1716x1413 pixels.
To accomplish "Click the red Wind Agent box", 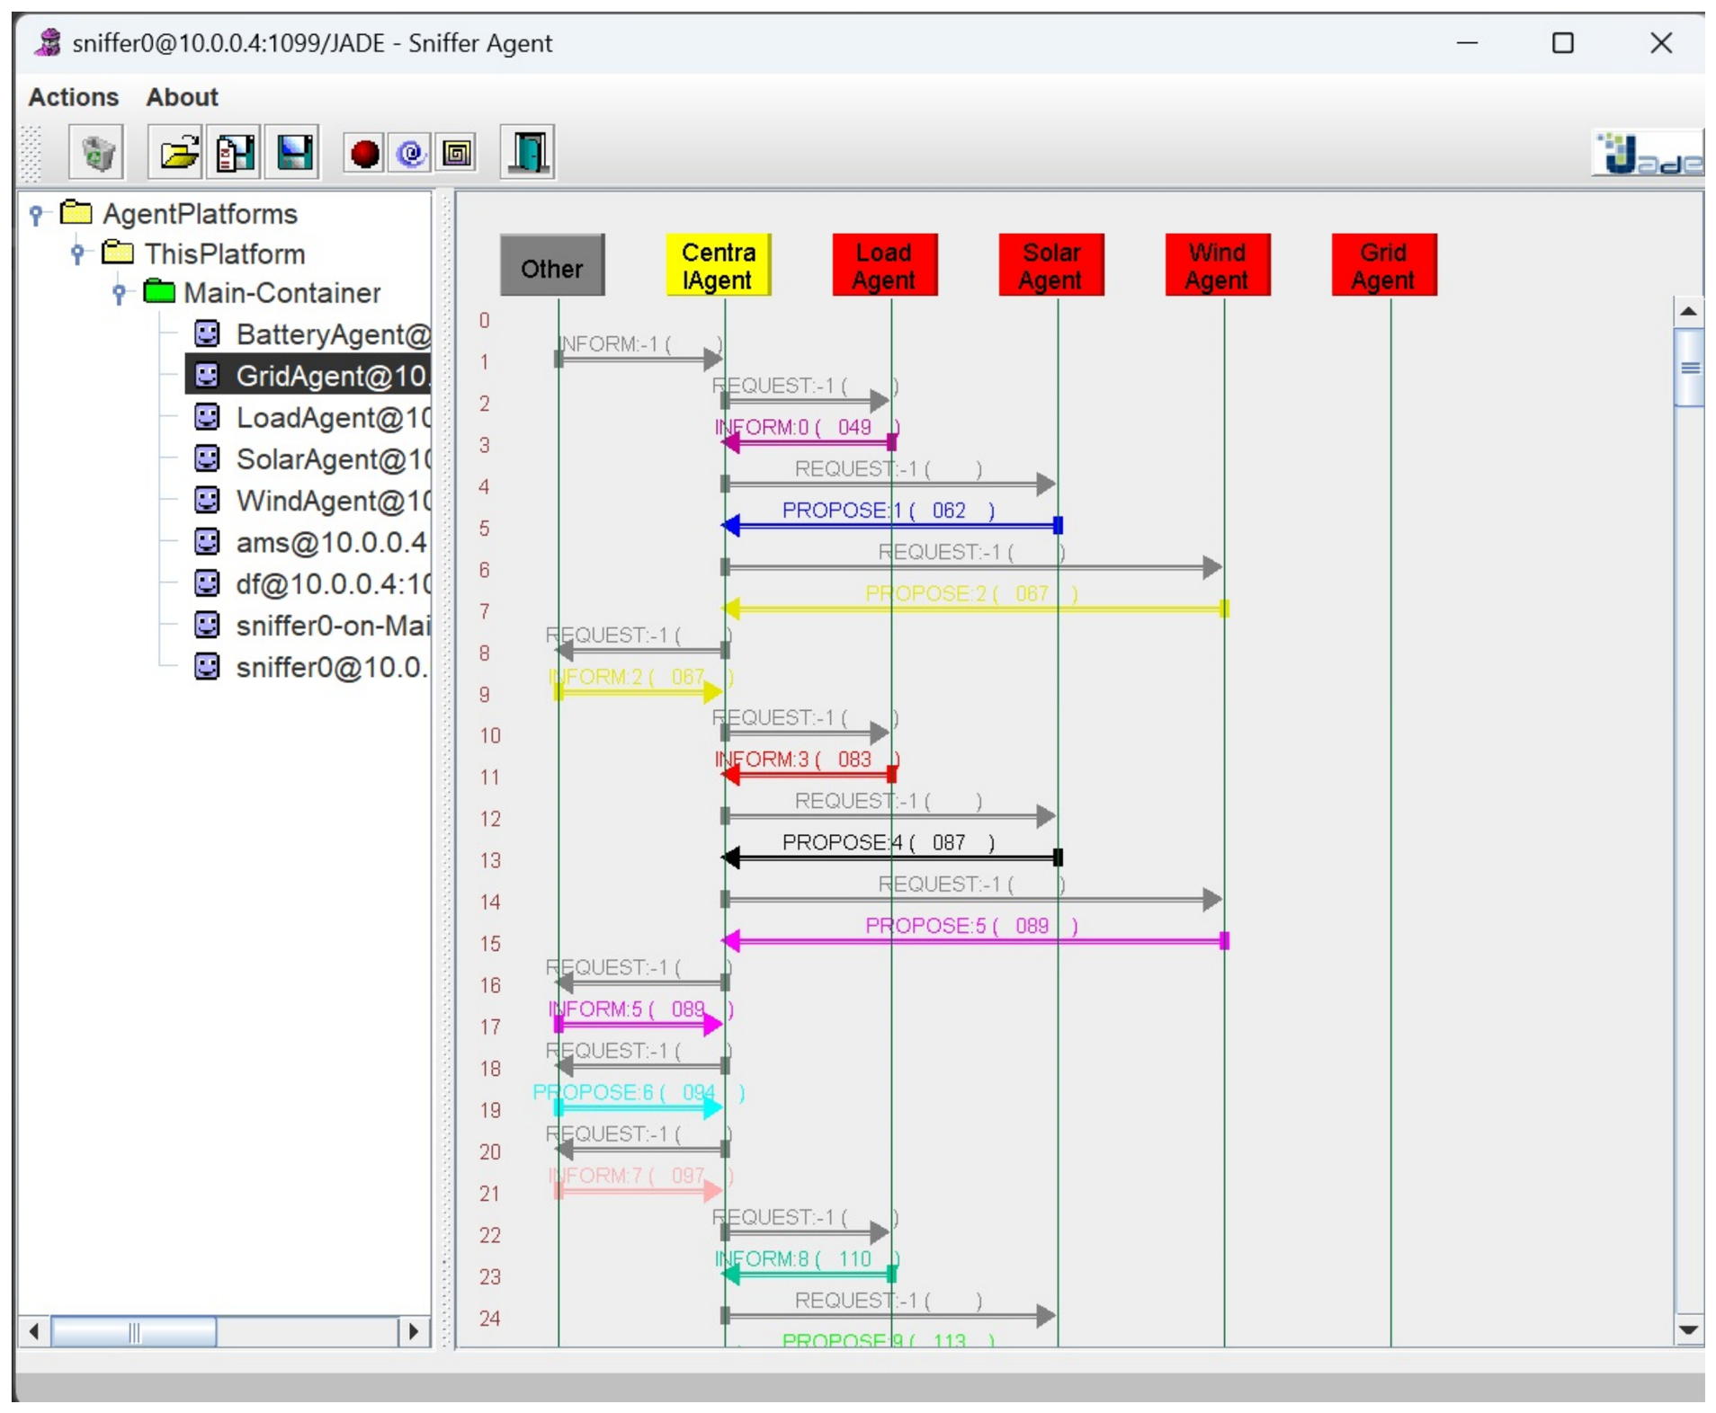I will coord(1218,266).
